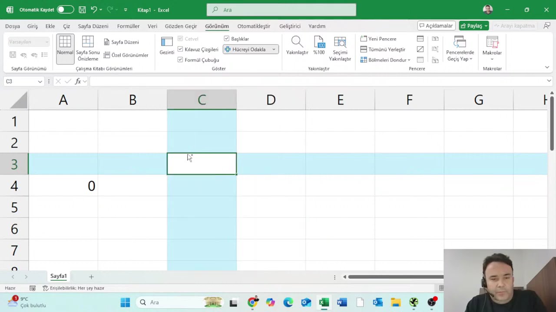Click the unhide window icon
Screen dimensions: 556x312
coord(420,60)
